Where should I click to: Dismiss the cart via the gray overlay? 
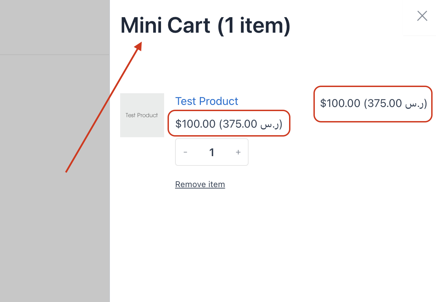tap(55, 206)
